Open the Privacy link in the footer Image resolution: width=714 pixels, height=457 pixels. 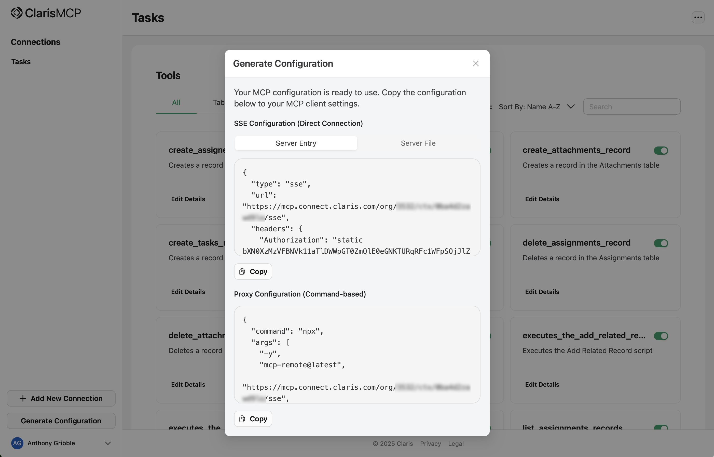tap(430, 443)
